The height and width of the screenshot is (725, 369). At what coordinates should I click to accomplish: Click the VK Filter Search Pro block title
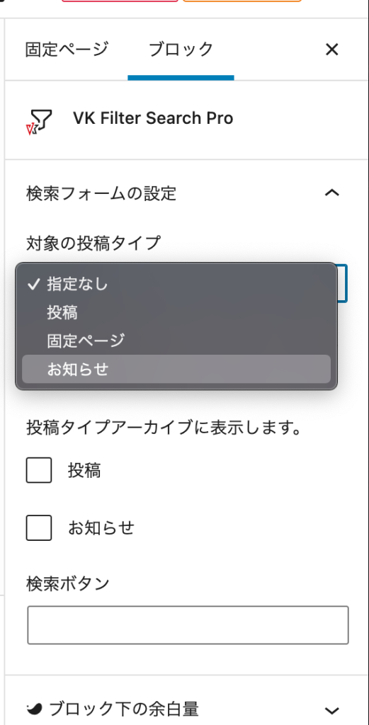point(153,118)
